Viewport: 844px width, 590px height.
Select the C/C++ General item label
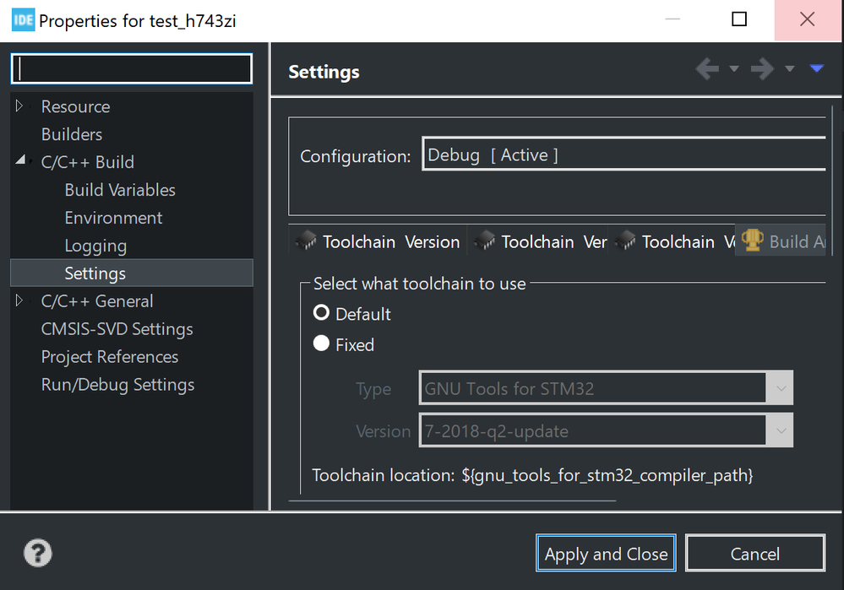coord(97,301)
